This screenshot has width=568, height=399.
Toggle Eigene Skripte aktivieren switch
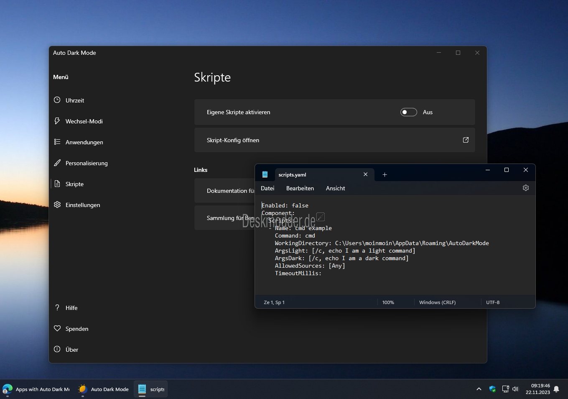point(409,112)
